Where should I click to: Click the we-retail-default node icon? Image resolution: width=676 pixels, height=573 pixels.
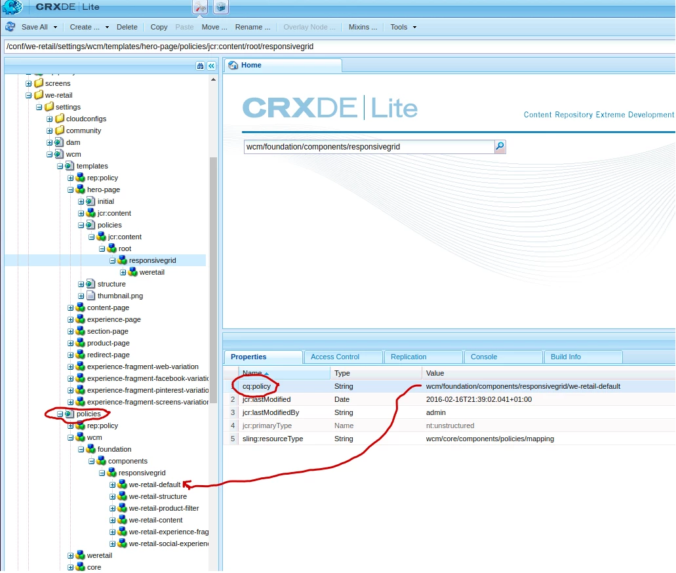123,484
